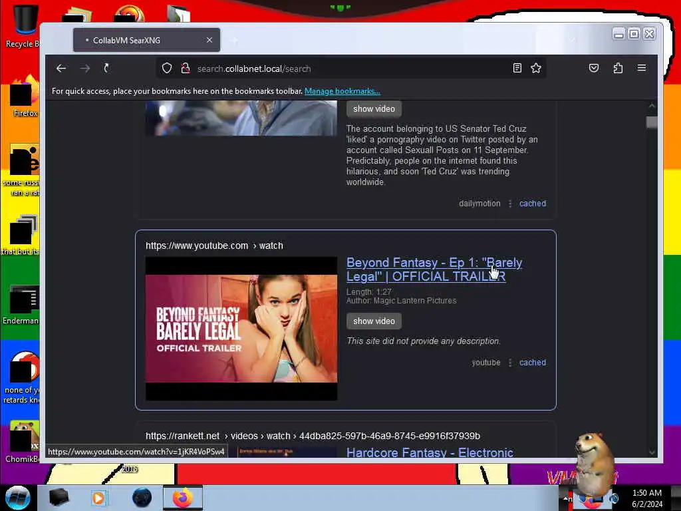Click show video on the youtube result

pos(374,321)
